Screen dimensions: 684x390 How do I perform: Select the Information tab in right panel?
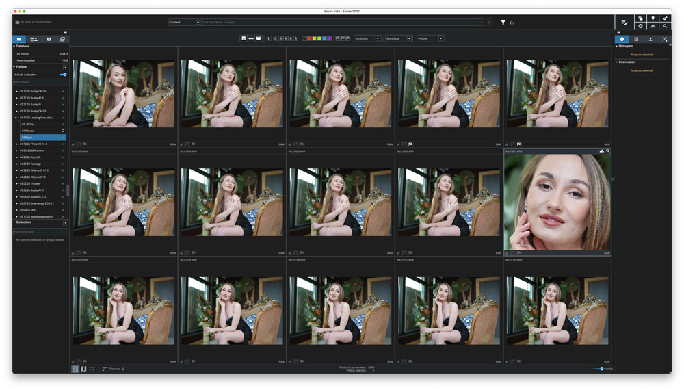(x=622, y=39)
